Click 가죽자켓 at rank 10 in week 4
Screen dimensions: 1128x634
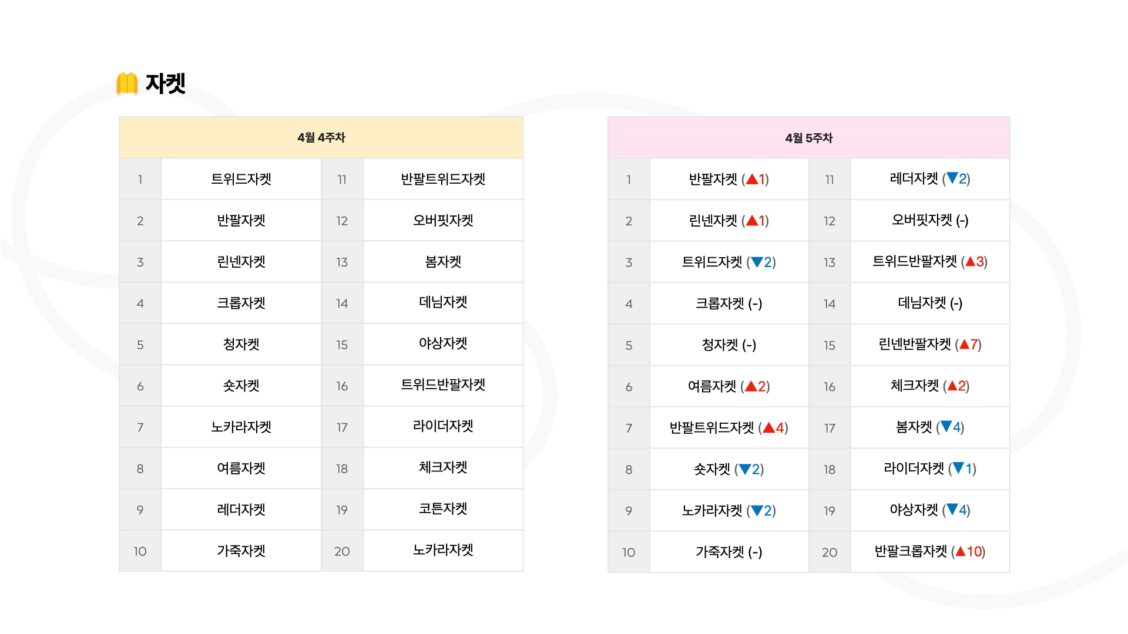241,551
